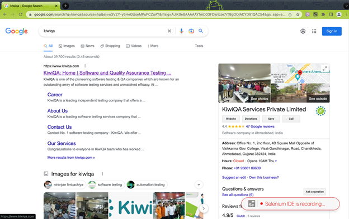Open Google Lens camera search
Screen dimensions: 349x219
(191, 31)
